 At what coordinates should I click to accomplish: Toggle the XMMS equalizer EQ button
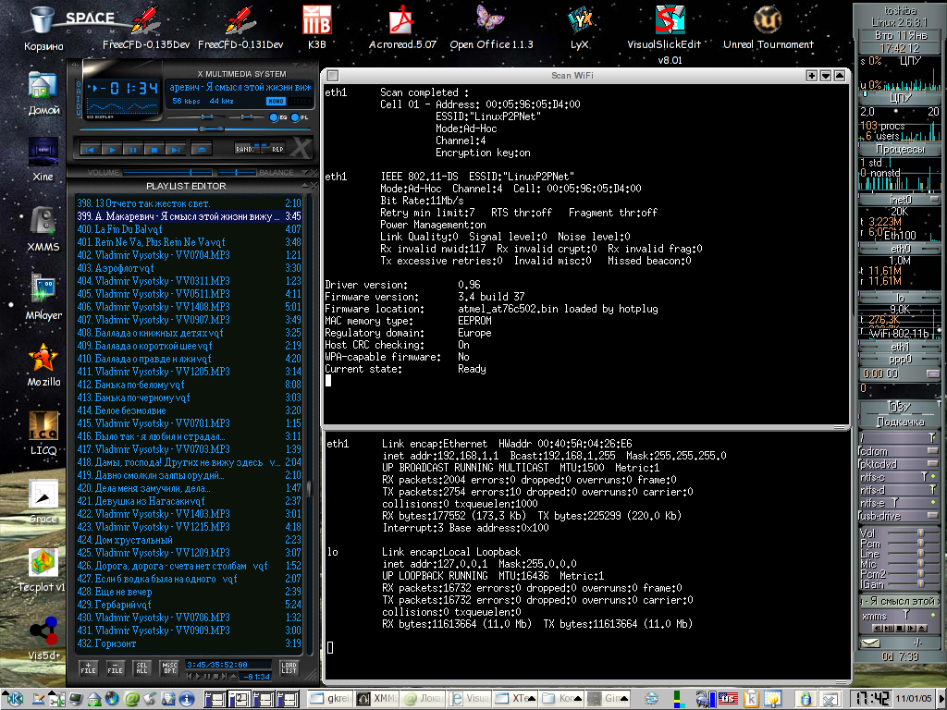[273, 117]
